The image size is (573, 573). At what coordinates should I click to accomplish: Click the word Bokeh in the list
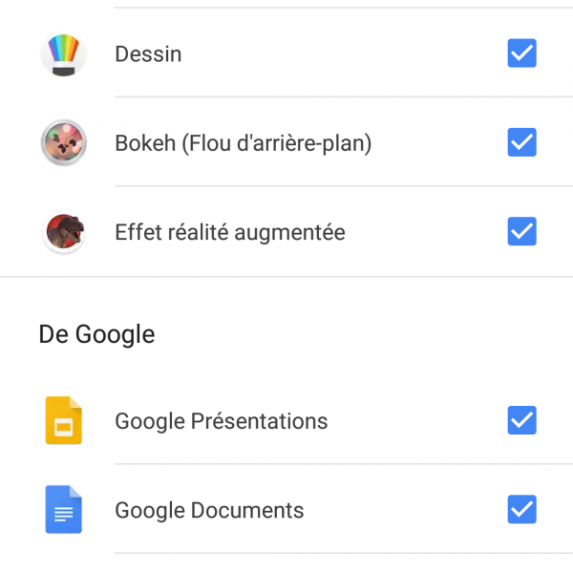tap(145, 144)
